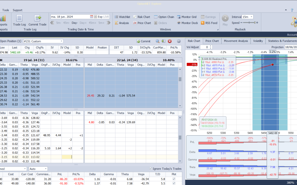
Task: Open position settings via the gear icon
Action: point(179,41)
